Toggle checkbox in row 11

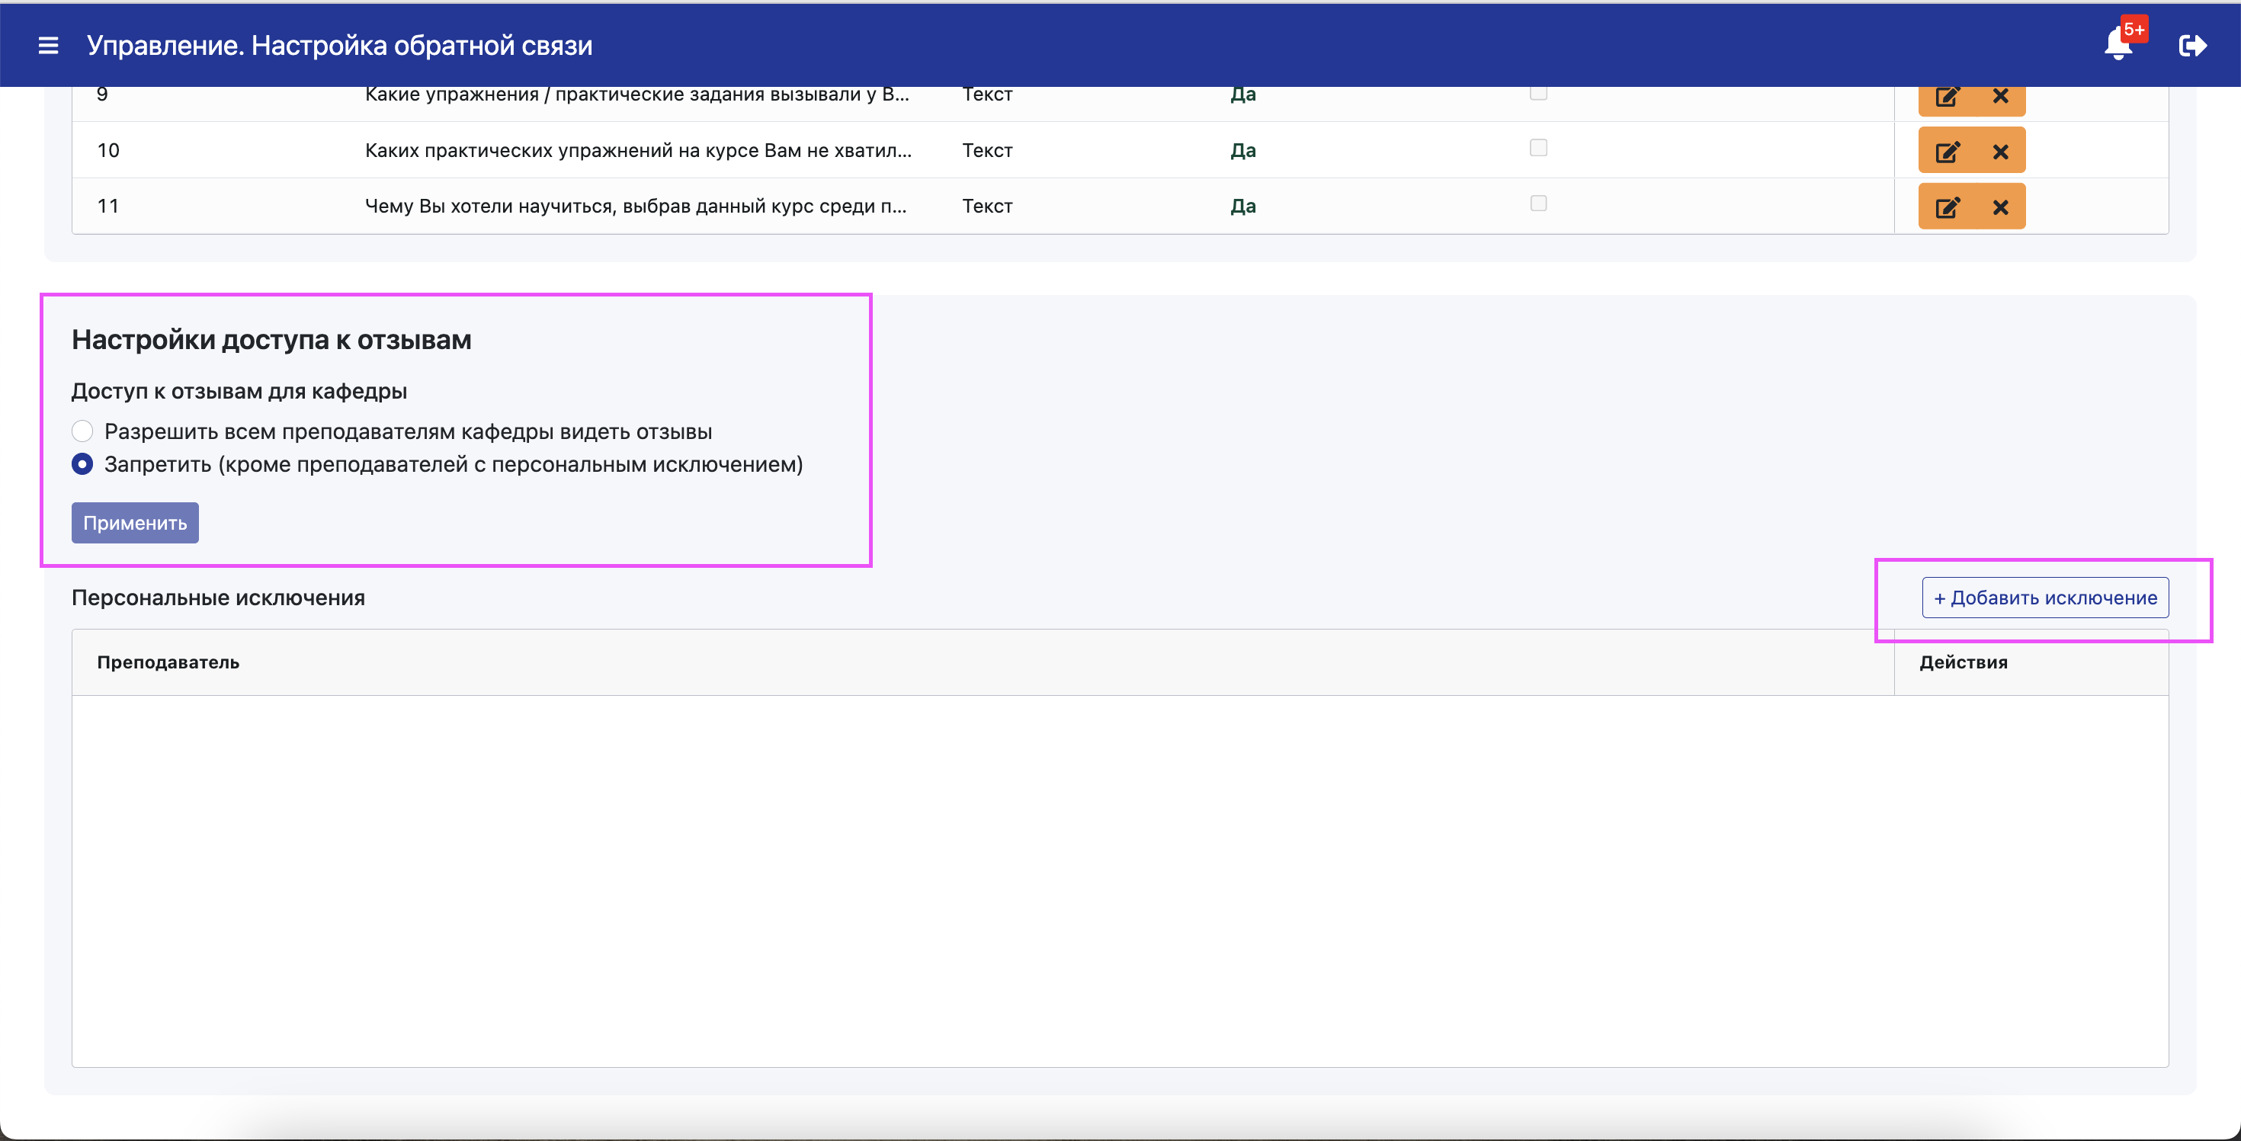(x=1538, y=204)
